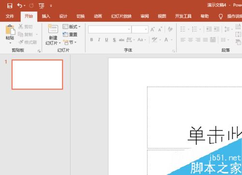Click the Decrease Font Size icon
Viewport: 242px width, 175px height.
point(160,30)
